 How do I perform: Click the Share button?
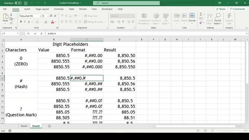pyautogui.click(x=221, y=9)
